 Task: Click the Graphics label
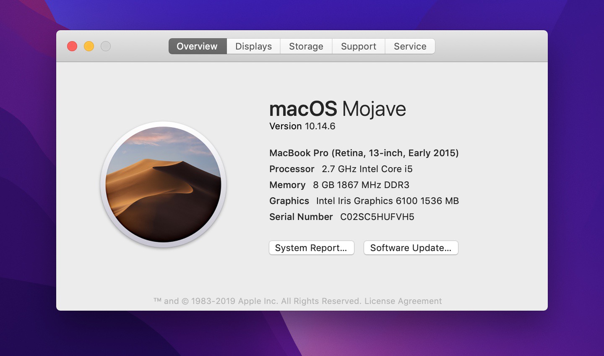click(289, 201)
